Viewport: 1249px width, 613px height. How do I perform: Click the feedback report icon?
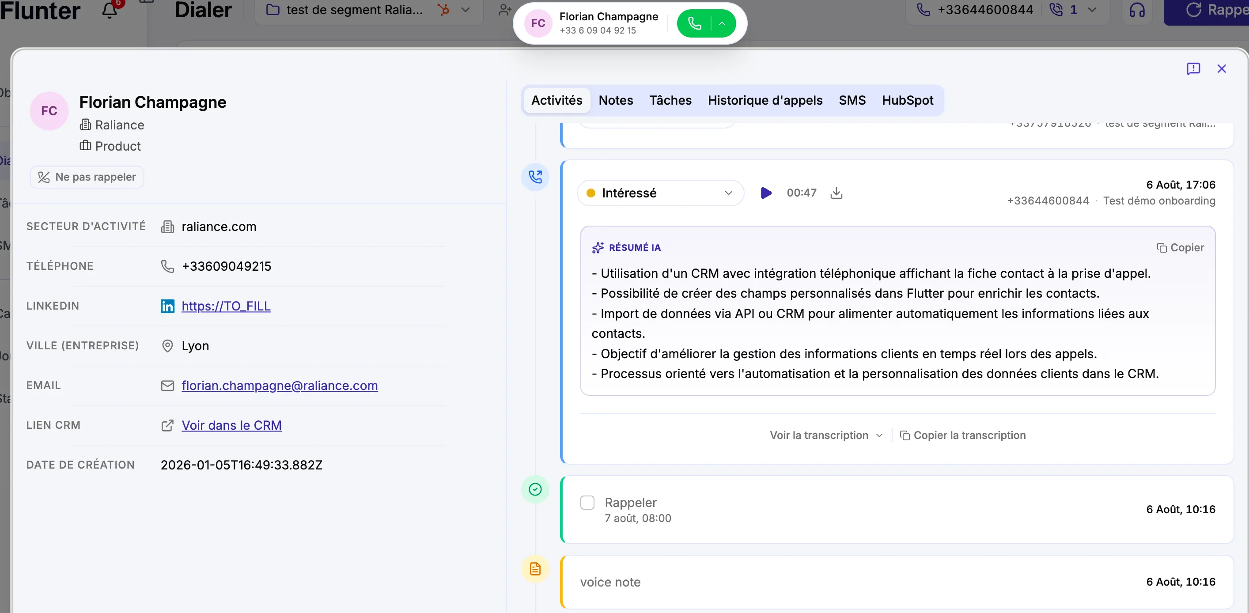[1193, 69]
